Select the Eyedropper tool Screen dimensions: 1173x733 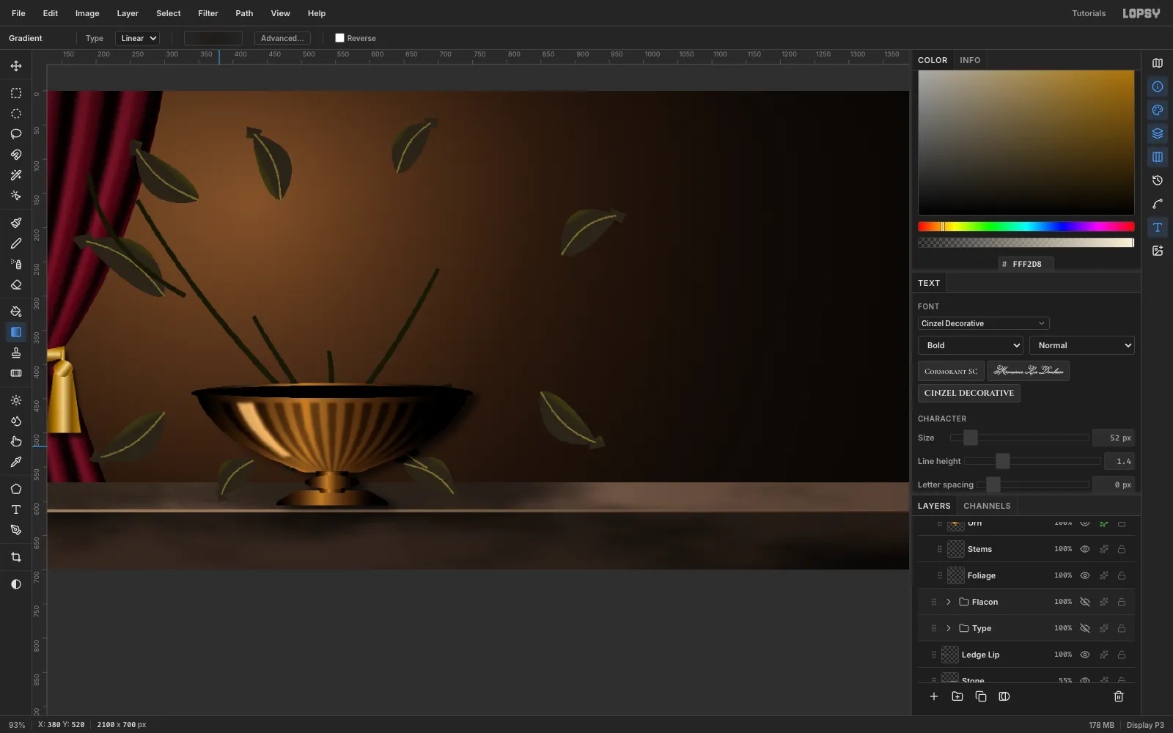click(16, 462)
